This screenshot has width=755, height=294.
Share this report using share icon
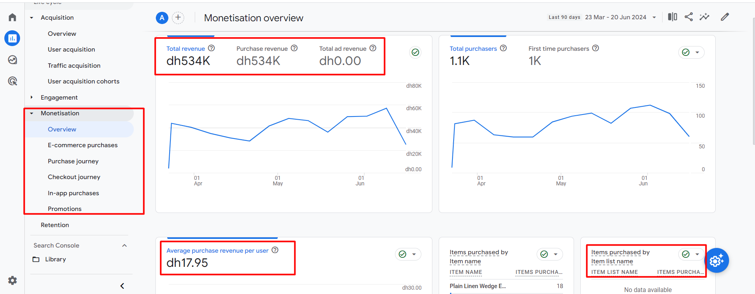[689, 17]
